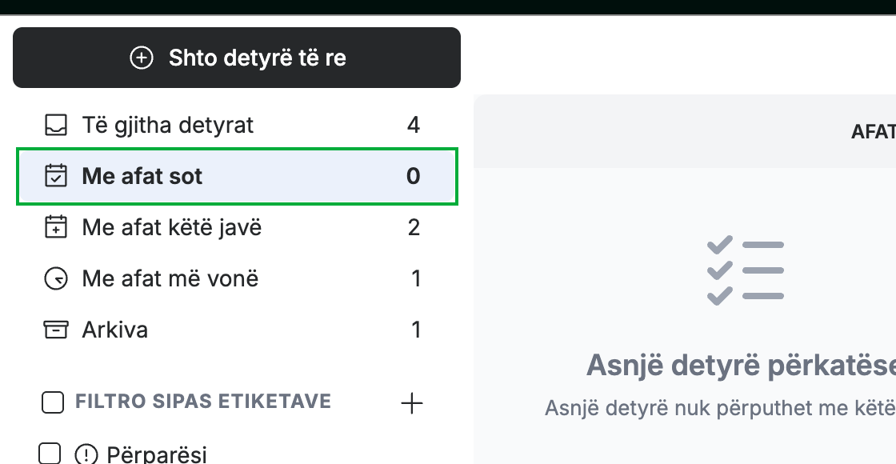
Task: Open the Të gjitha detyrat list
Action: [237, 125]
